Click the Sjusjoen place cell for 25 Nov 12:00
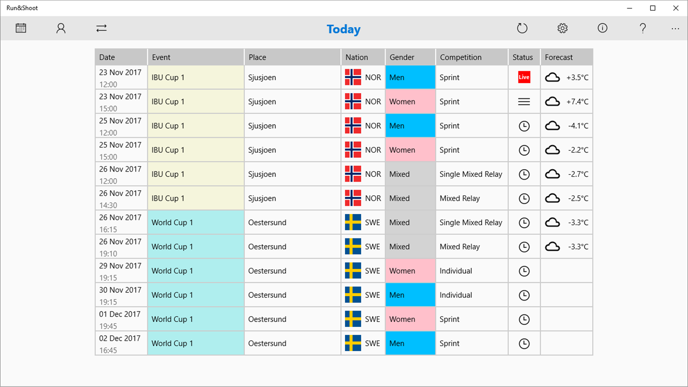 pyautogui.click(x=292, y=126)
